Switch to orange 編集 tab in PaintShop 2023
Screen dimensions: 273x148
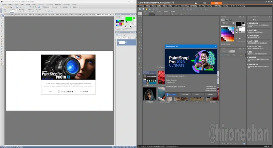216,3
